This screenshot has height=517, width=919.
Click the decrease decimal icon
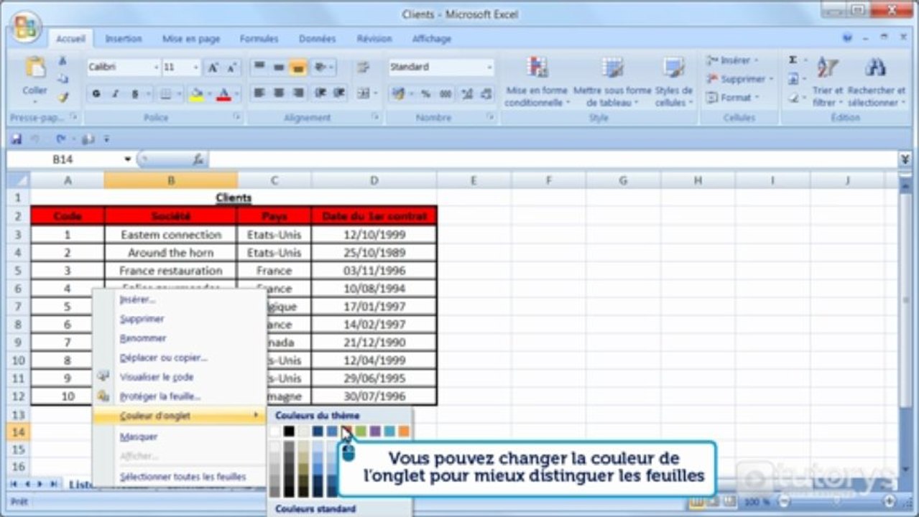486,94
